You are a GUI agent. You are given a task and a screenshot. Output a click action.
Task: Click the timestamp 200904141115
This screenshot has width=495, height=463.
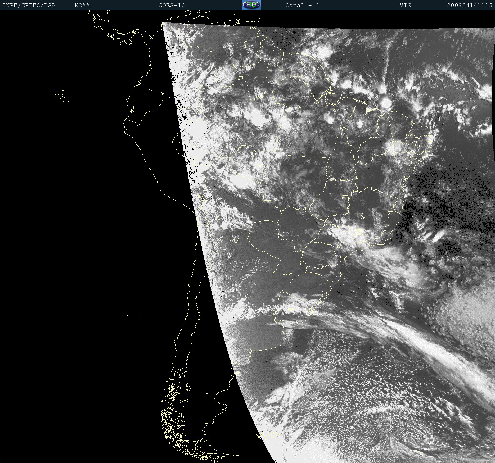click(x=470, y=5)
